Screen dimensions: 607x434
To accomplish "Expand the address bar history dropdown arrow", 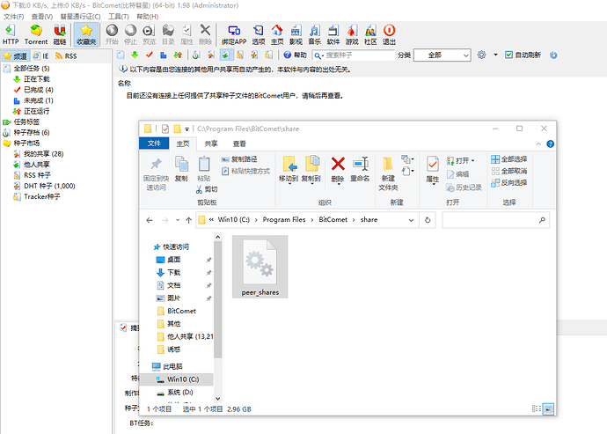I will click(x=411, y=220).
